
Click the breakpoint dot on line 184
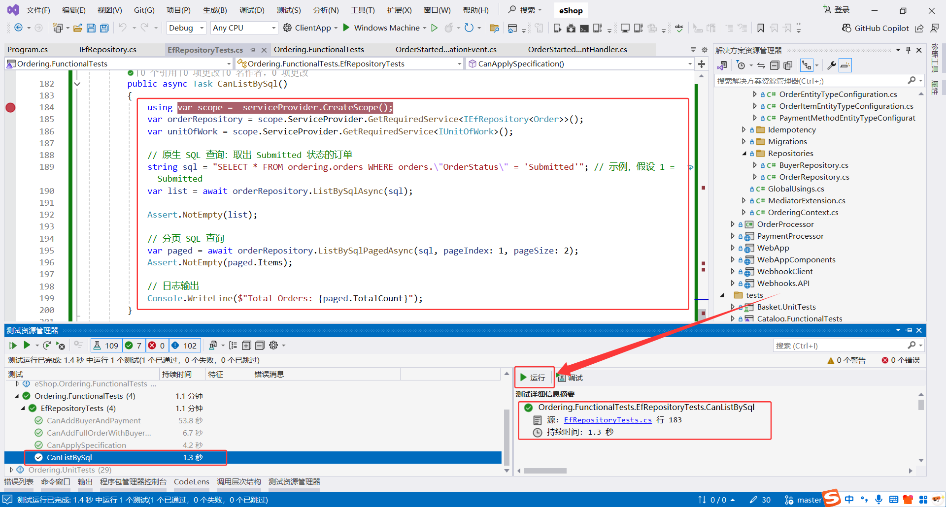(10, 107)
